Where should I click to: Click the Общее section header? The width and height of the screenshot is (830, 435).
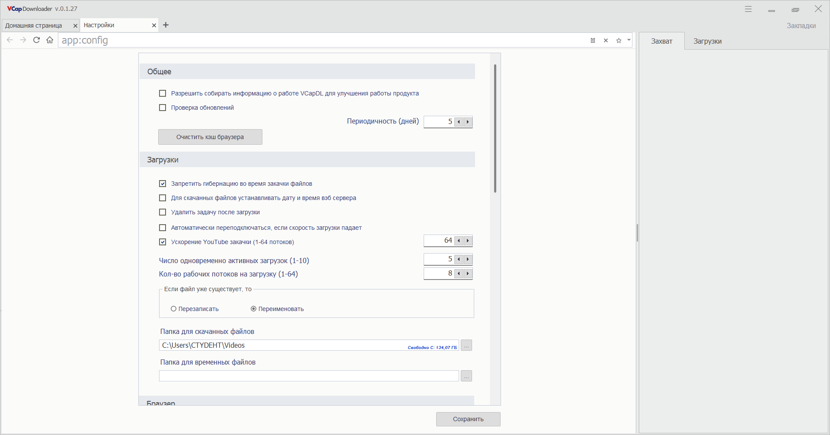coord(307,71)
